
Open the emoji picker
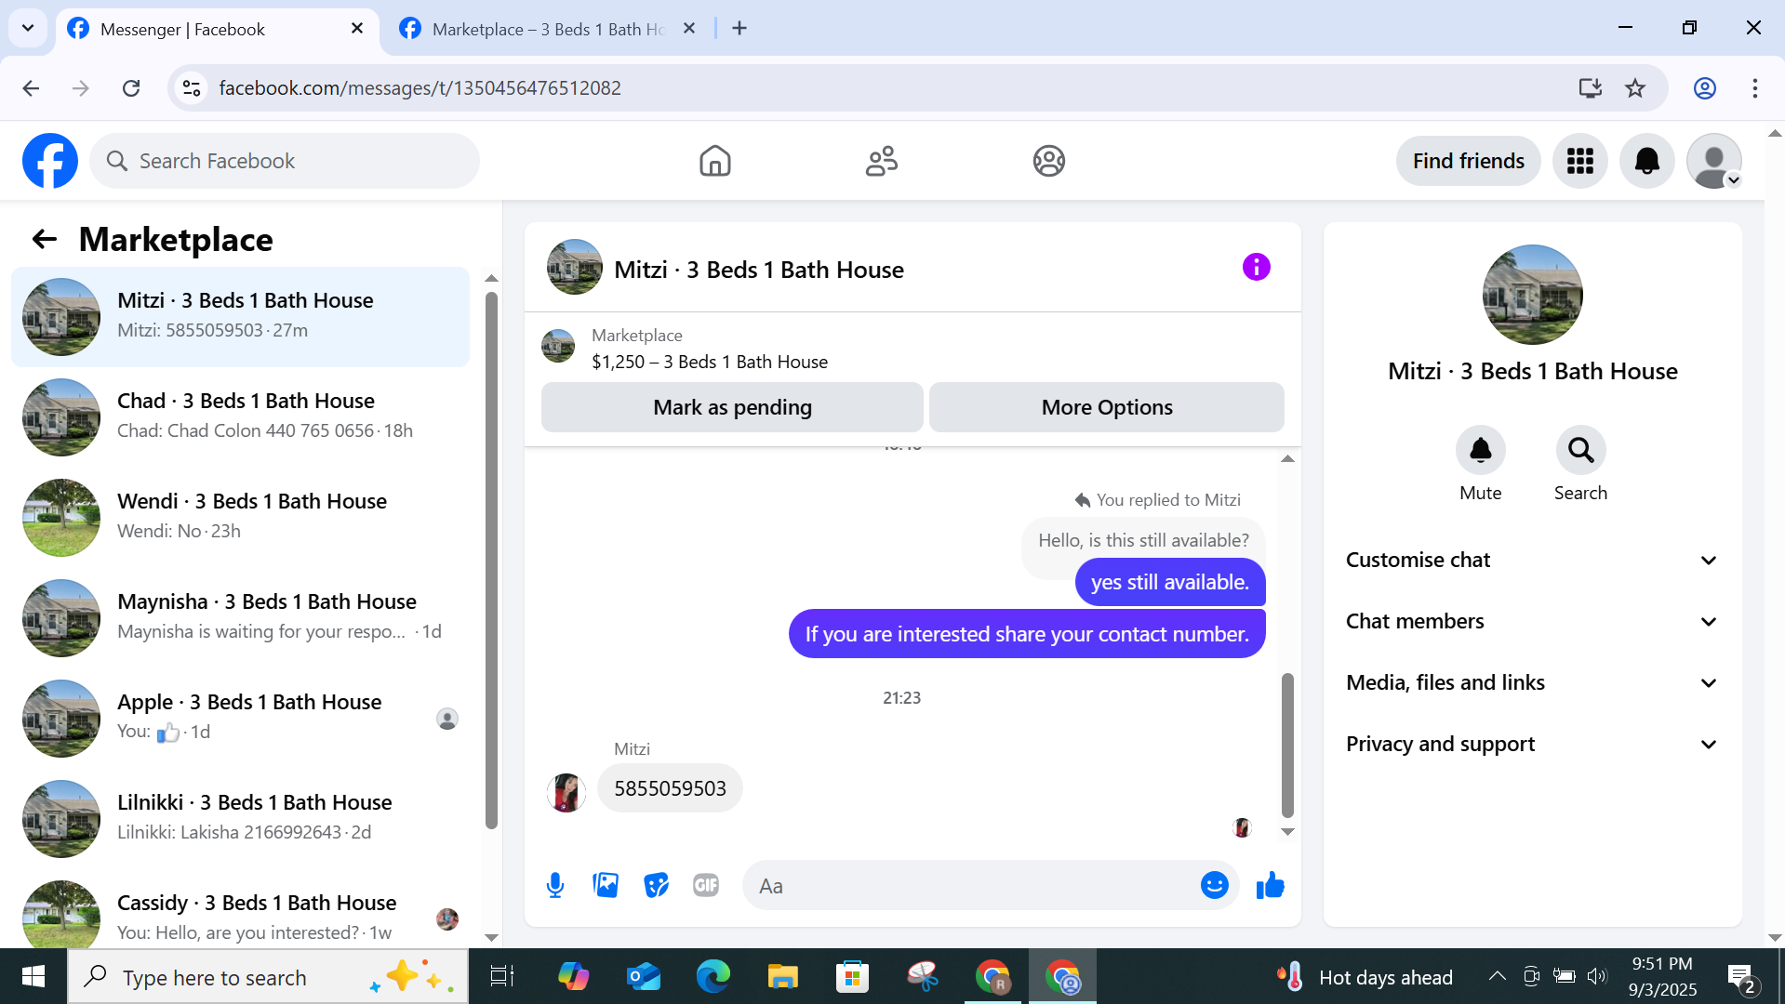coord(1214,885)
